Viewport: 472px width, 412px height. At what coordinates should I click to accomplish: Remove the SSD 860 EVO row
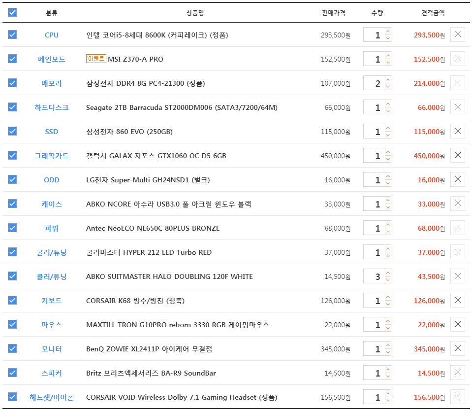(x=458, y=131)
